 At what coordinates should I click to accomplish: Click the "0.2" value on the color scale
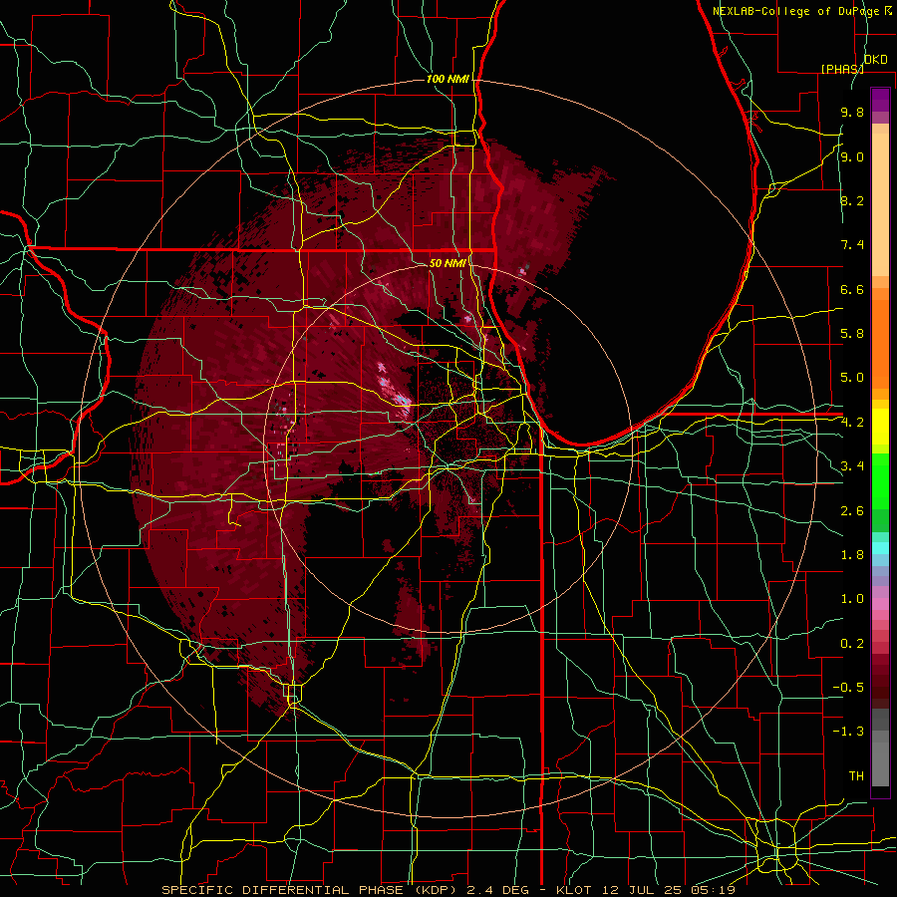point(852,644)
